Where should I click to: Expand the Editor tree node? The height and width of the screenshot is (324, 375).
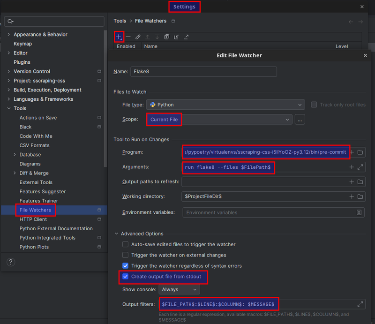pos(9,53)
